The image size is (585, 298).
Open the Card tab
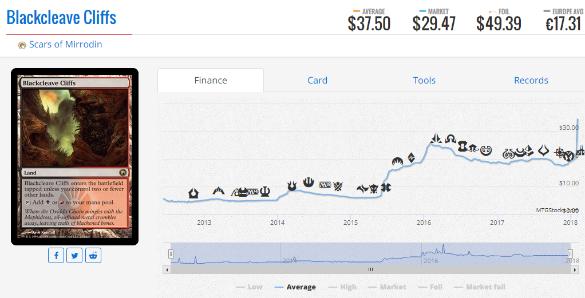click(x=318, y=80)
